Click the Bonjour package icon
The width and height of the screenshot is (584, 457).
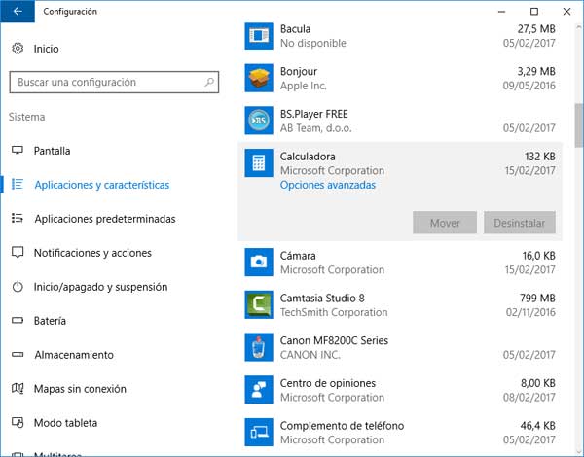[258, 78]
